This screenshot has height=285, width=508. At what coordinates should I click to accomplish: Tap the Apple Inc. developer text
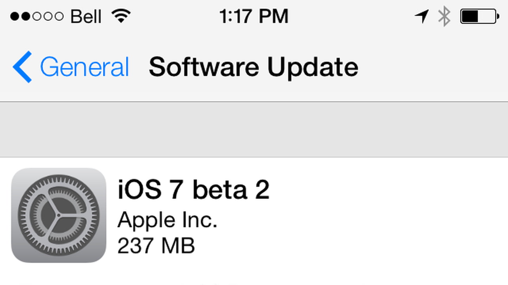click(x=167, y=220)
